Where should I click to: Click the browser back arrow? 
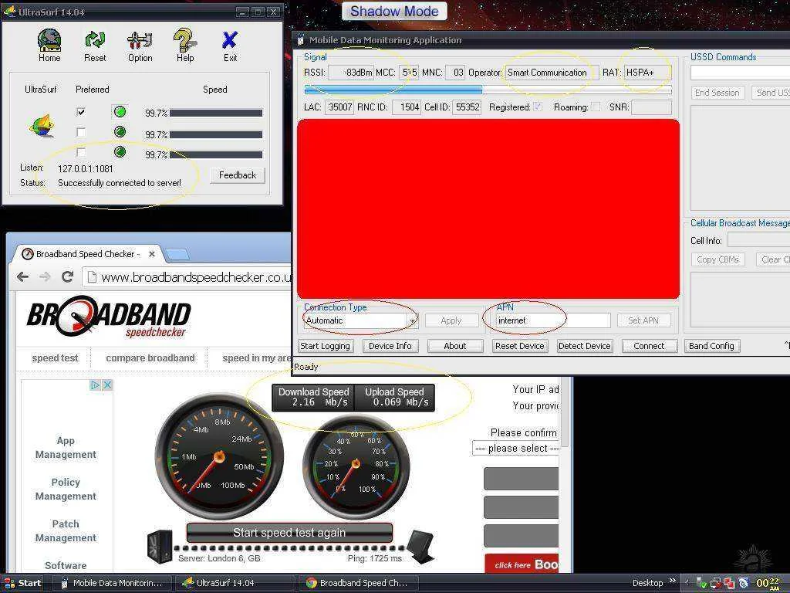(22, 276)
